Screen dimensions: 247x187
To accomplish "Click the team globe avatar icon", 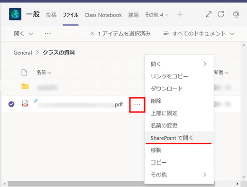I will [15, 14].
